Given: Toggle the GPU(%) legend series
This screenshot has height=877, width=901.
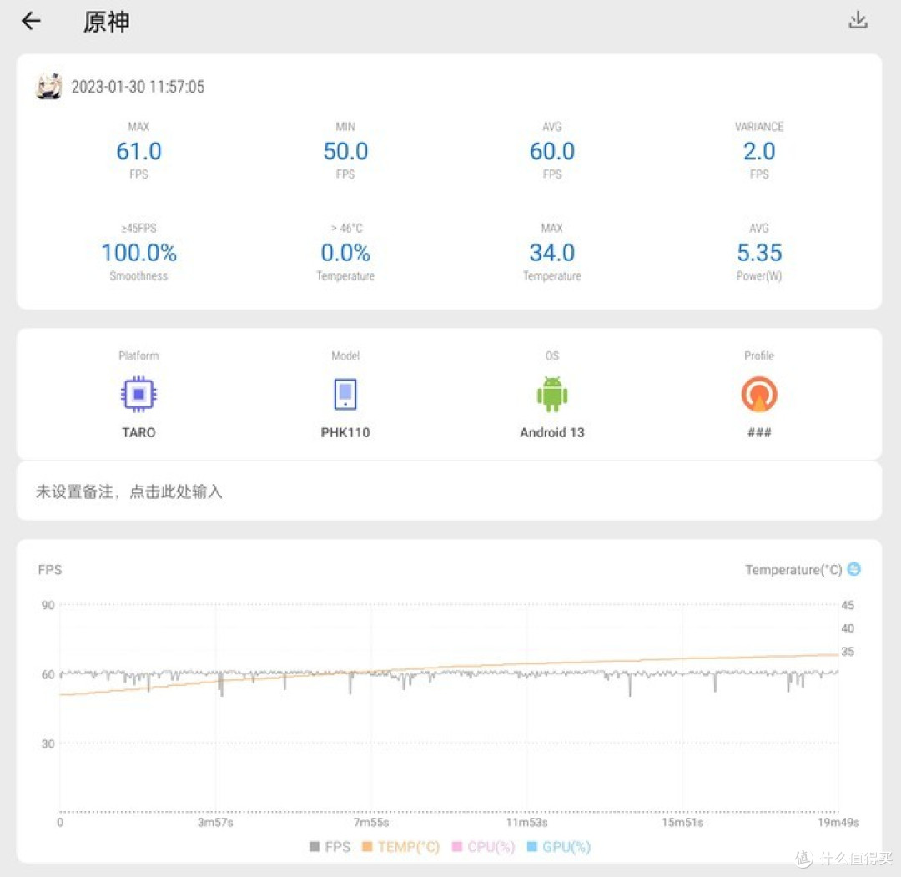Looking at the screenshot, I should tap(558, 846).
